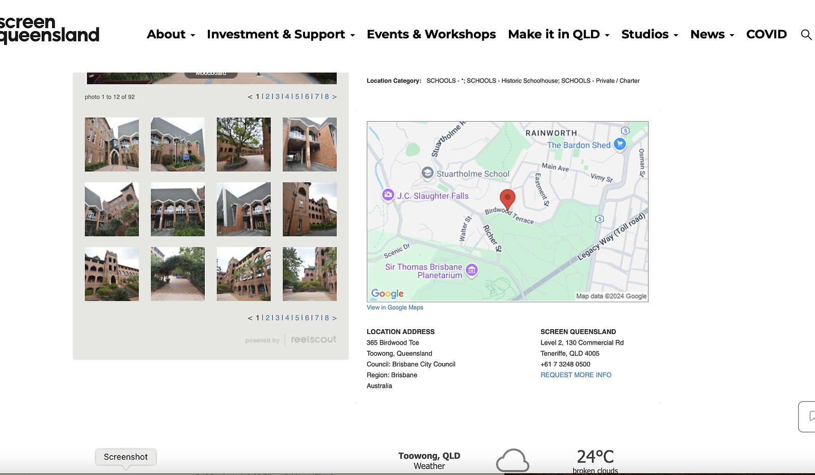Click the search magnifier icon in header
Screen dimensions: 815x475
tap(806, 35)
